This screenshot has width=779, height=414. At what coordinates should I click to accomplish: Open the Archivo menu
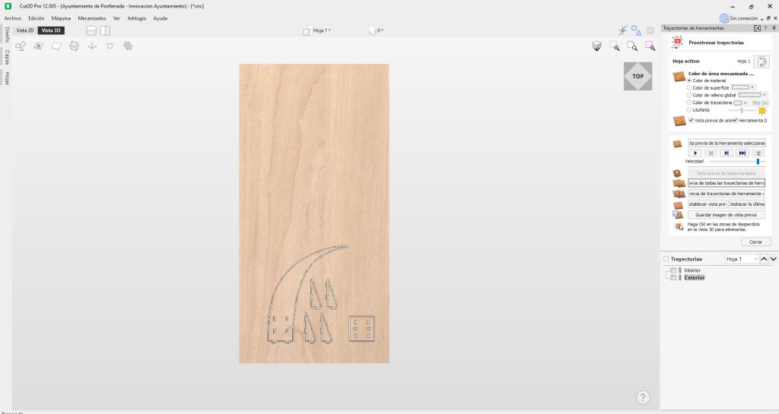click(13, 18)
